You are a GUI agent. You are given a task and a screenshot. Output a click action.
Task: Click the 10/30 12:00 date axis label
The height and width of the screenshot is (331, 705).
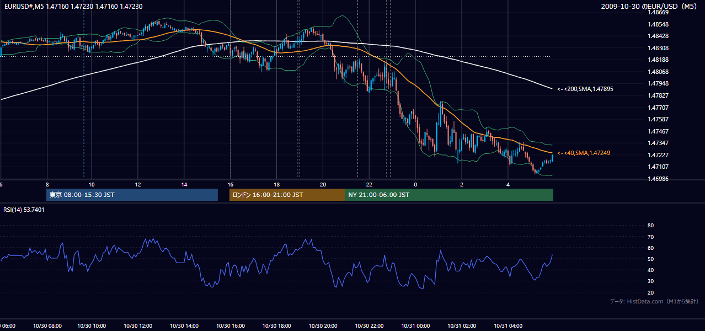[138, 325]
